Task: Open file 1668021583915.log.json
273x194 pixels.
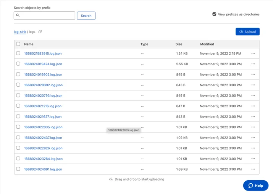Action: pos(43,53)
